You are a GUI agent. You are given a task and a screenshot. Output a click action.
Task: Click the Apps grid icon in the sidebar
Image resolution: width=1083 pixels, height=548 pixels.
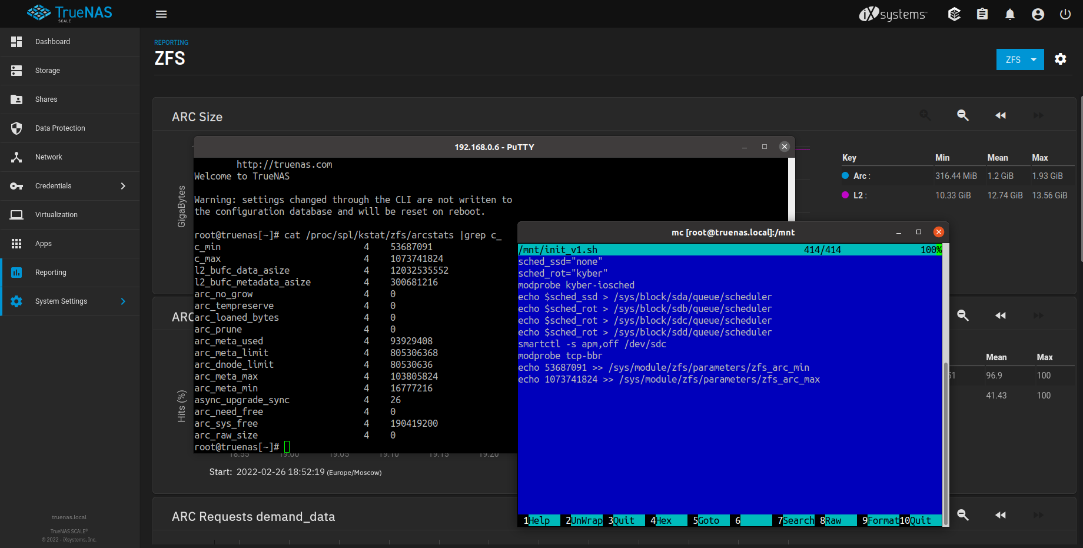point(16,244)
